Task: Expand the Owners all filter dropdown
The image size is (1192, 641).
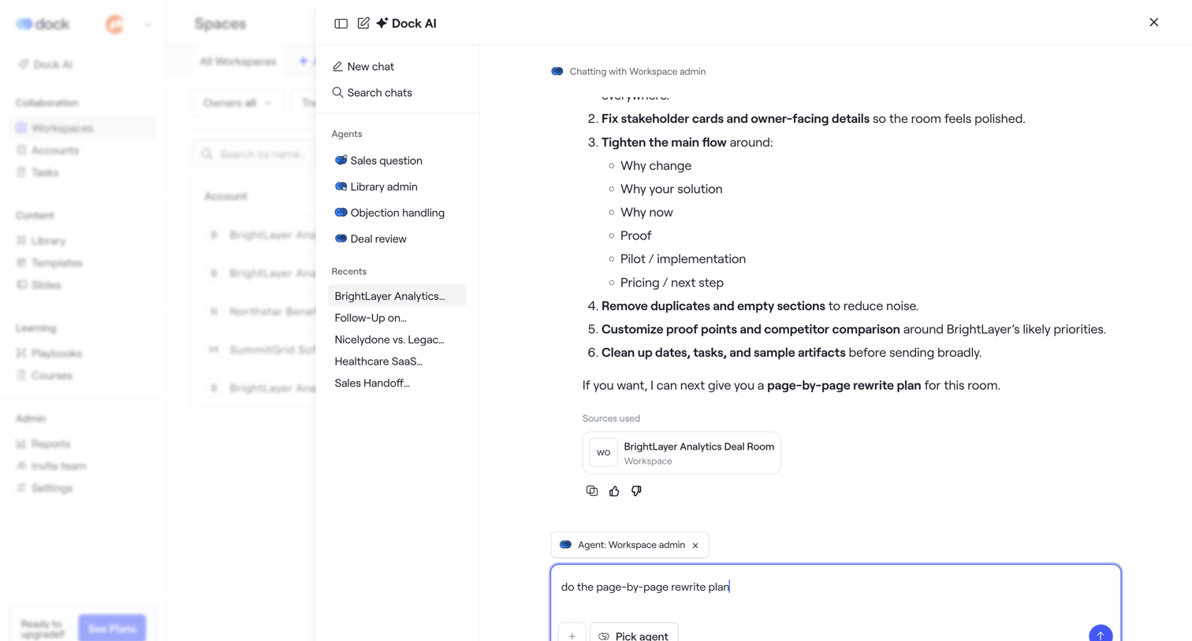Action: [237, 103]
